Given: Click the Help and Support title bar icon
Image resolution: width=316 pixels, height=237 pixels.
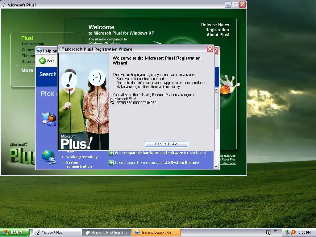Looking at the screenshot, I should point(39,51).
